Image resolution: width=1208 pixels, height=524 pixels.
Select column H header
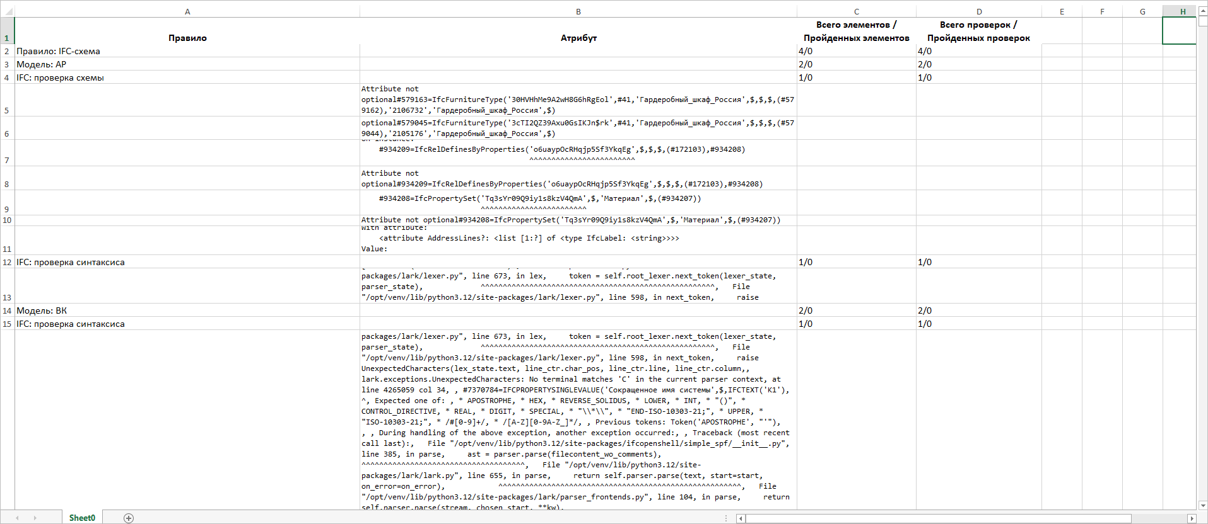1183,11
